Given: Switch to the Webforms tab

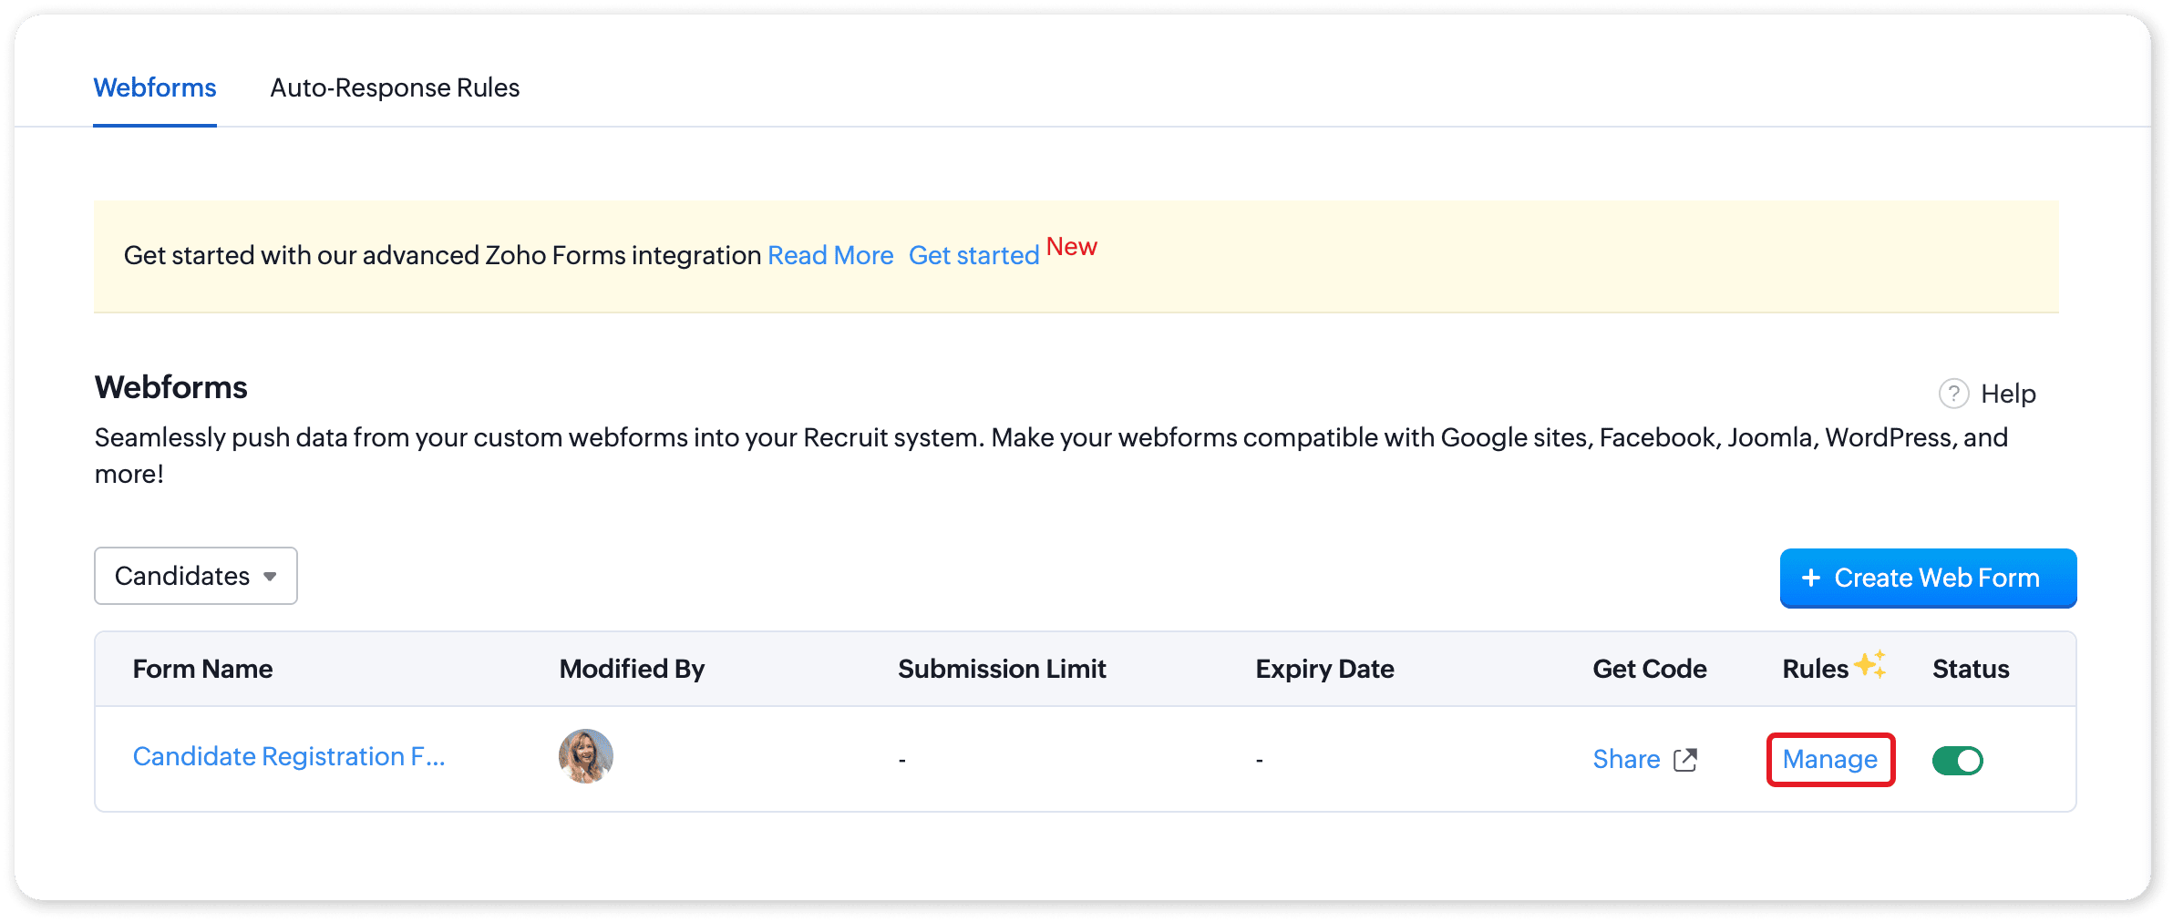Looking at the screenshot, I should [x=155, y=88].
